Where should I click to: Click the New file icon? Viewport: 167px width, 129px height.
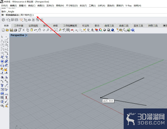3,30
